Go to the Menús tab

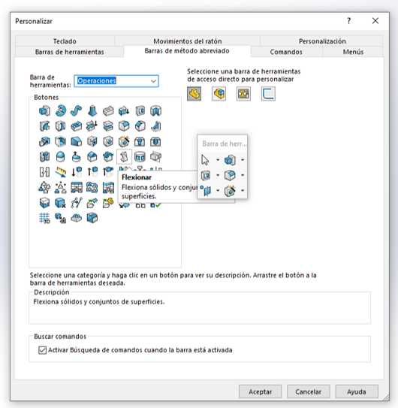tap(353, 52)
